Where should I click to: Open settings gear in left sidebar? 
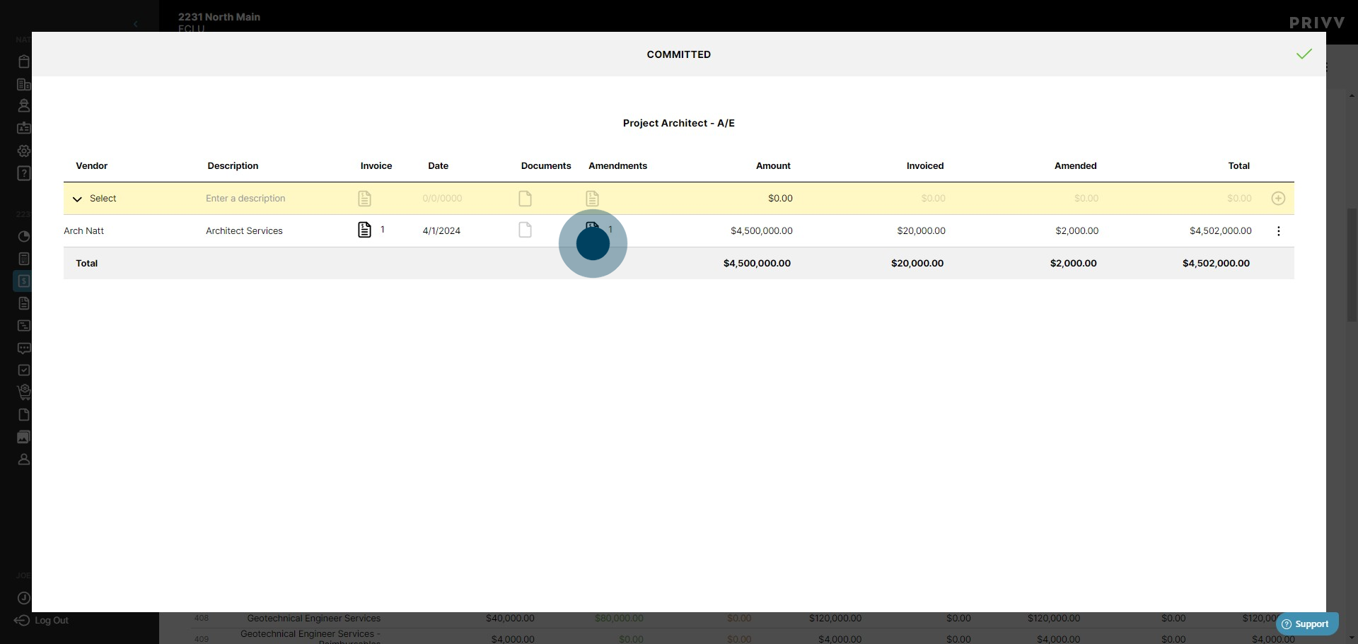pos(23,151)
